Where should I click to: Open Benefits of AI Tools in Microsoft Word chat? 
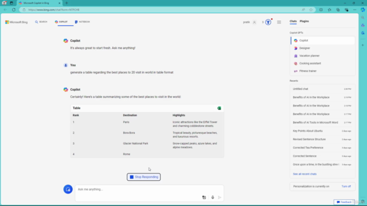point(322,122)
